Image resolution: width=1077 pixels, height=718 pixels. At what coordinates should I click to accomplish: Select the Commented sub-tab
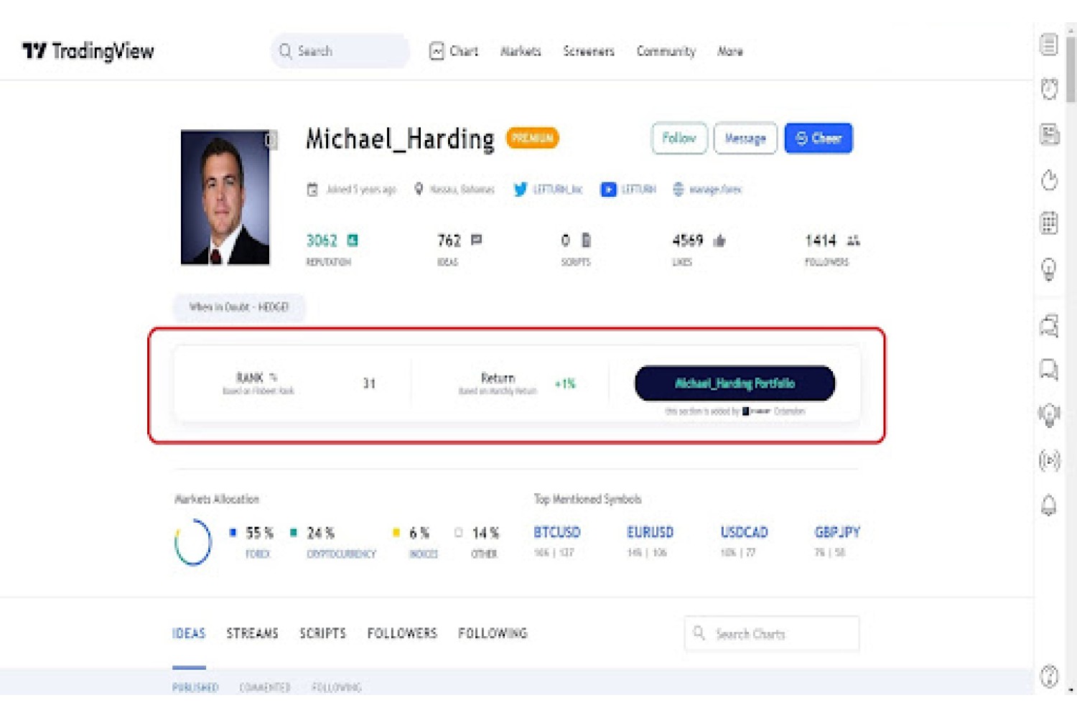[265, 687]
